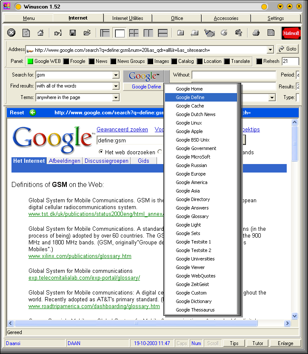Toggle the News panel option

[x=91, y=61]
